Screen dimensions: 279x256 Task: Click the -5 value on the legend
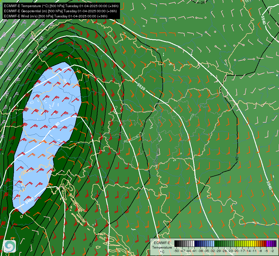click(x=266, y=251)
